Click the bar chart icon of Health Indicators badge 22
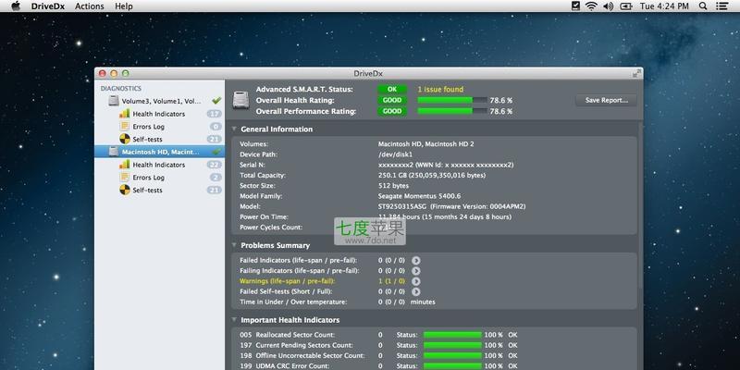Image resolution: width=740 pixels, height=370 pixels. pos(124,165)
